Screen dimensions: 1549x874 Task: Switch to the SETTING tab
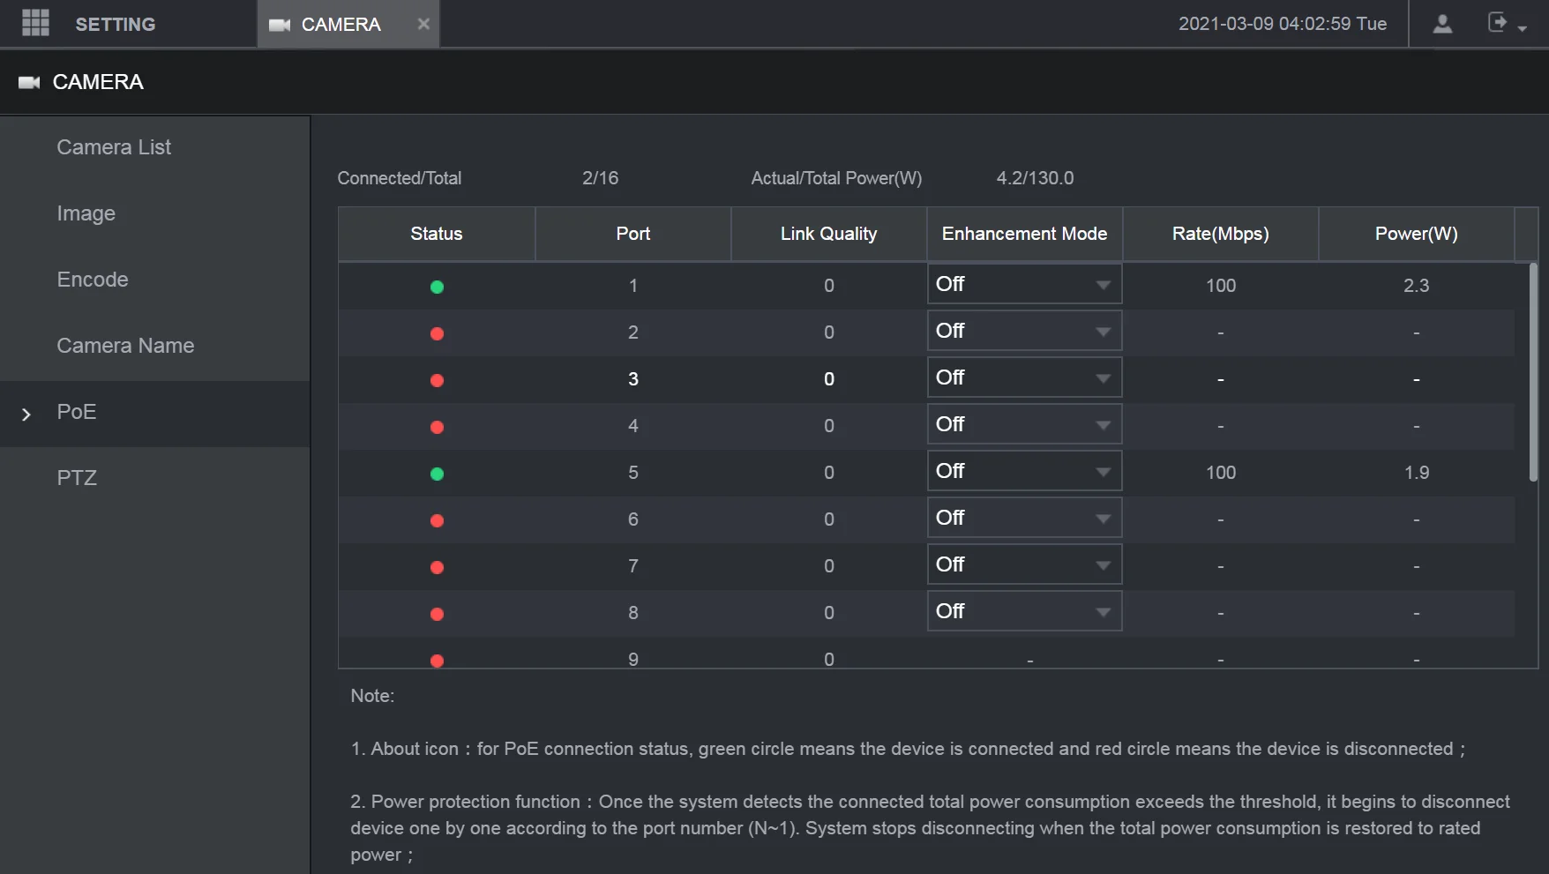click(115, 25)
